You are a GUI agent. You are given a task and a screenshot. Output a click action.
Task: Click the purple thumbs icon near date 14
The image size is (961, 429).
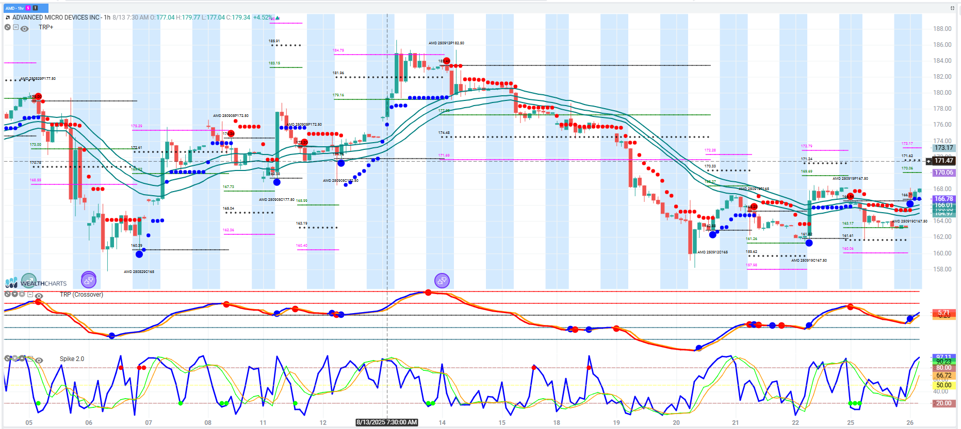coord(442,281)
